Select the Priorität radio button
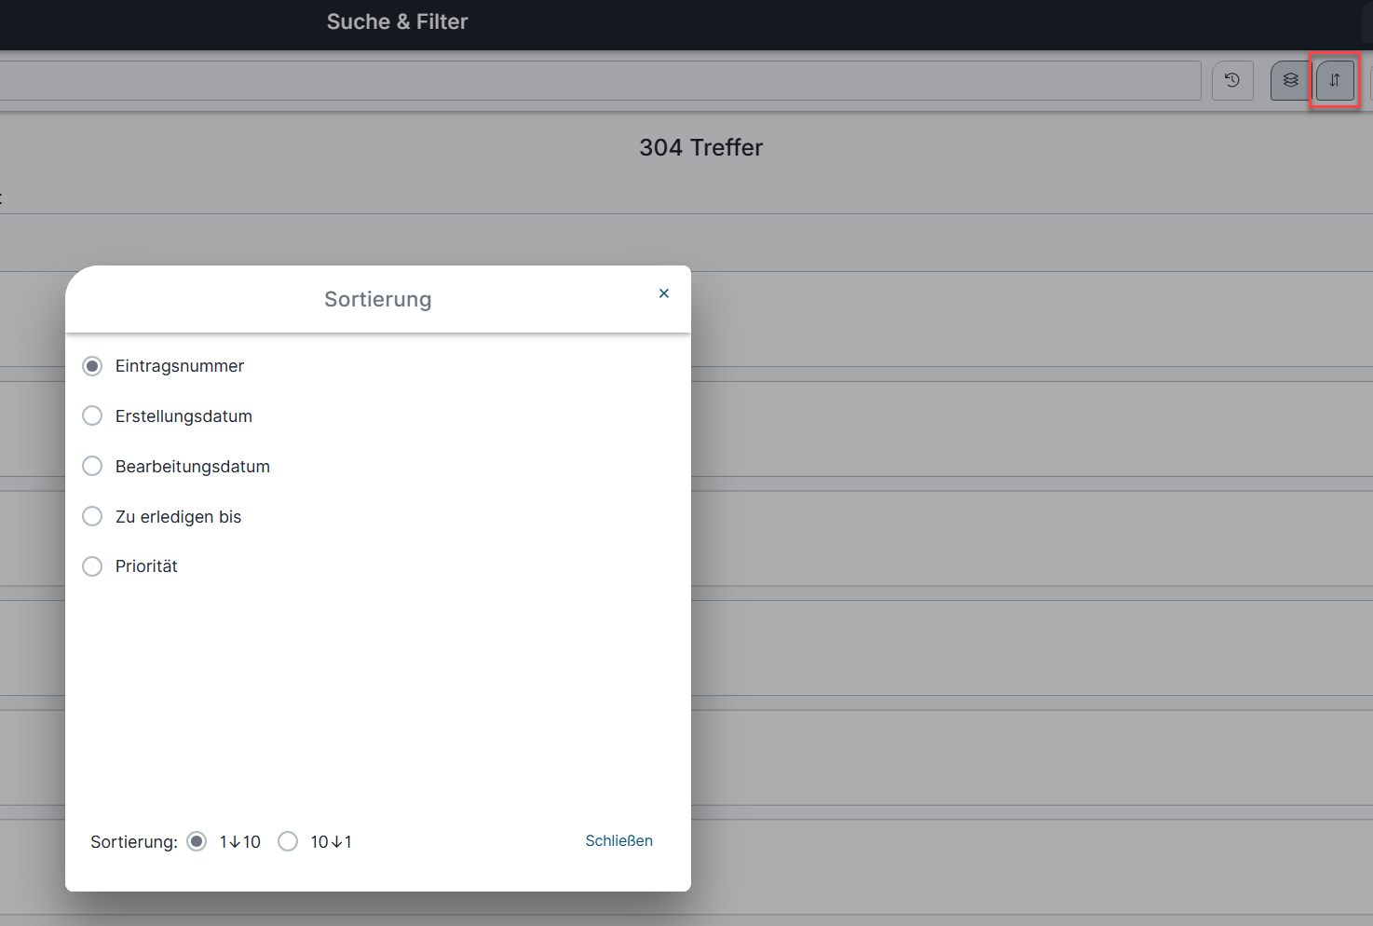Screen dimensions: 1373x926 [x=92, y=566]
